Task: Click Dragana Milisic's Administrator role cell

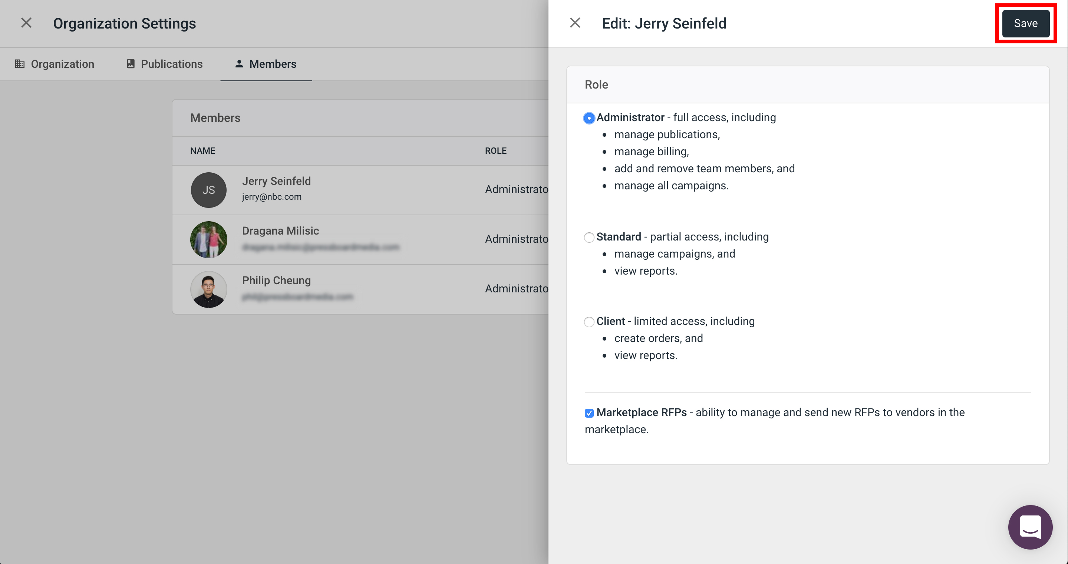Action: pyautogui.click(x=517, y=239)
